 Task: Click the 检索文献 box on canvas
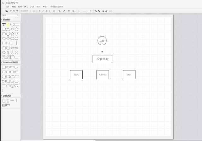tap(102, 59)
